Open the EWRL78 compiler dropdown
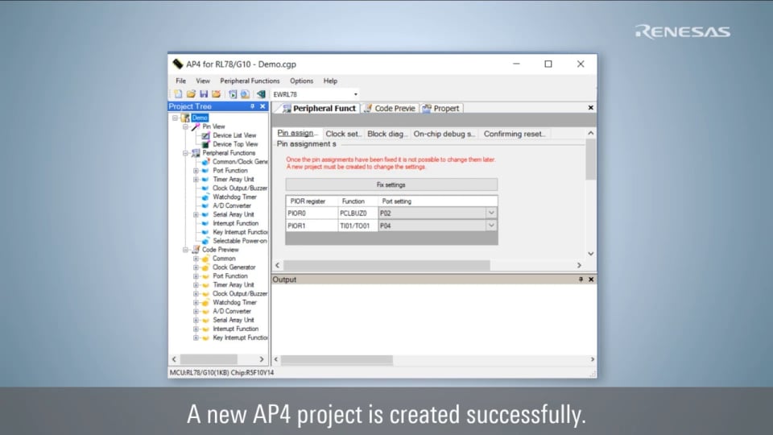The height and width of the screenshot is (435, 773). [x=355, y=94]
